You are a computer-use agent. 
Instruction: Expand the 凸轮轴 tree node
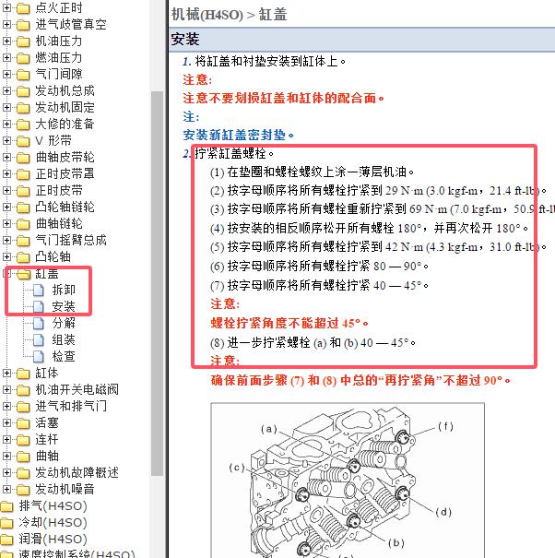coord(6,257)
